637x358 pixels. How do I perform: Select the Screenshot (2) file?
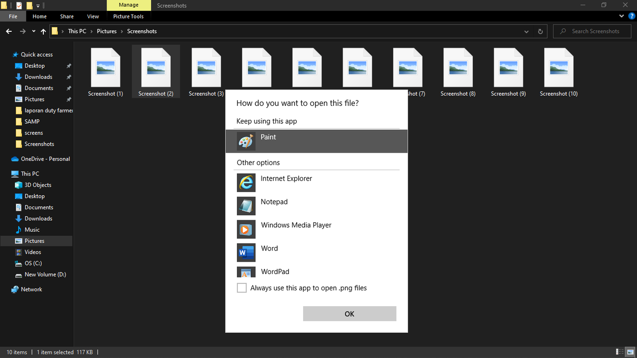pos(156,72)
